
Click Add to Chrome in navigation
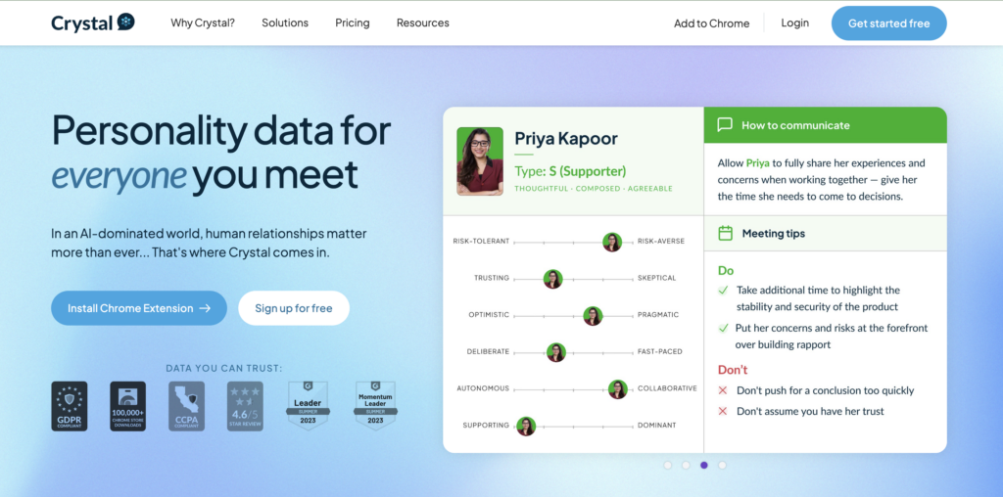[711, 23]
